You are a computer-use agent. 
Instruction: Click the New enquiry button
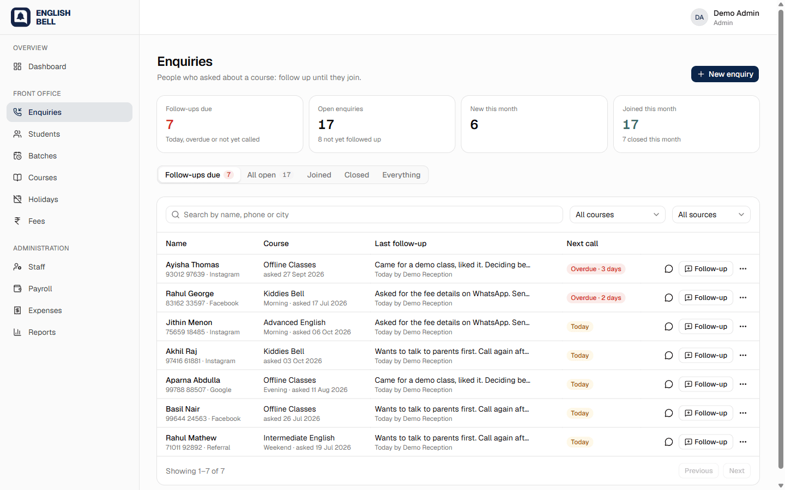point(725,74)
